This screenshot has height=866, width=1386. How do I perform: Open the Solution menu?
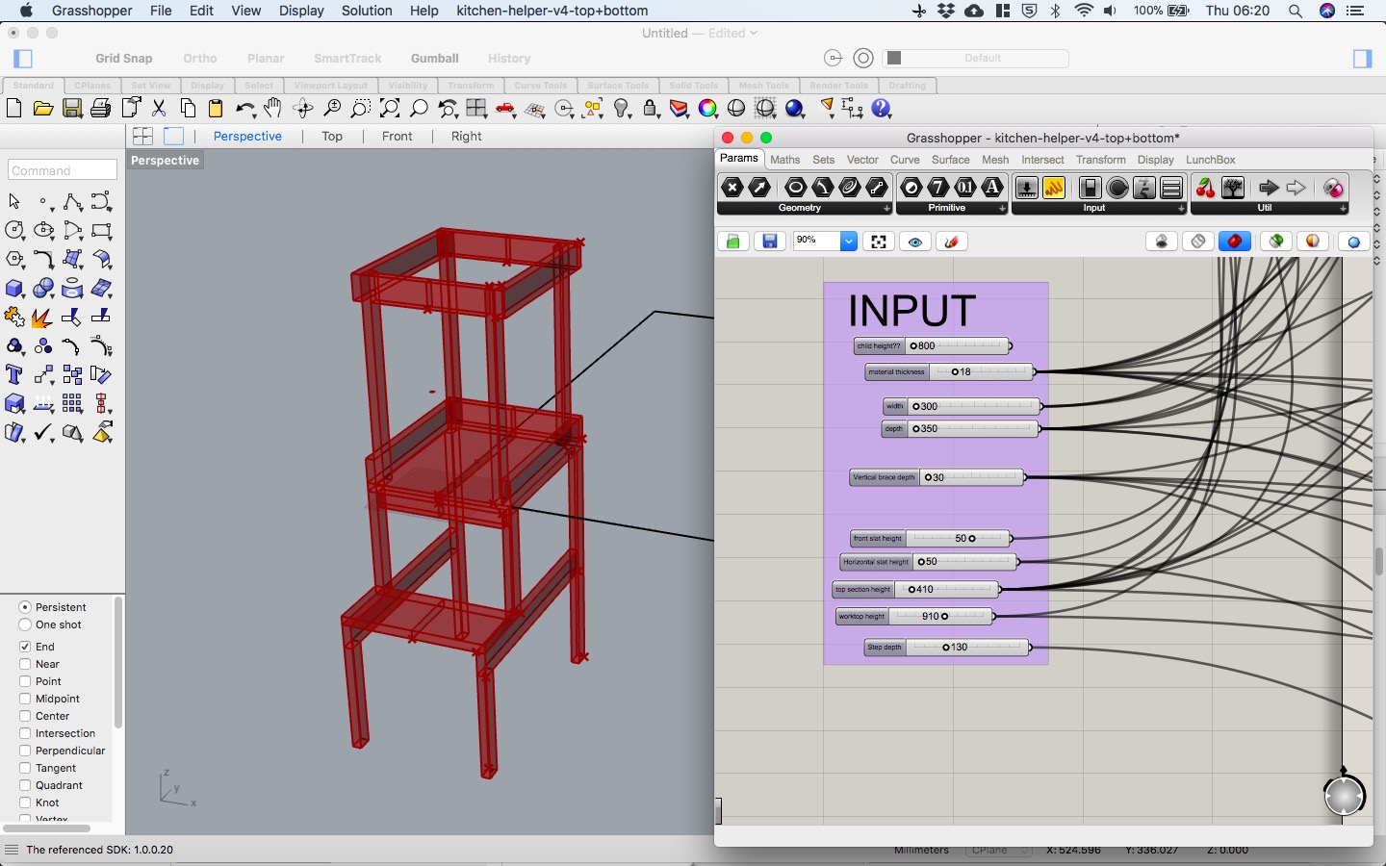[367, 11]
